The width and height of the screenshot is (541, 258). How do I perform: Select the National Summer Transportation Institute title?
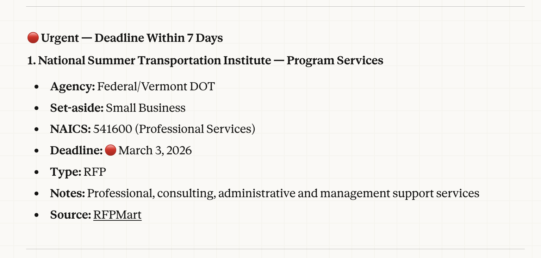[205, 60]
